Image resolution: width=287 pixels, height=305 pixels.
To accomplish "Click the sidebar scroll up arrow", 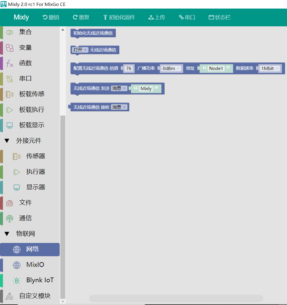I will coord(63,30).
